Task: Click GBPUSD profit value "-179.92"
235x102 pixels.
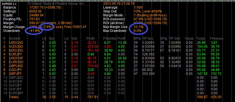Action: (92, 66)
